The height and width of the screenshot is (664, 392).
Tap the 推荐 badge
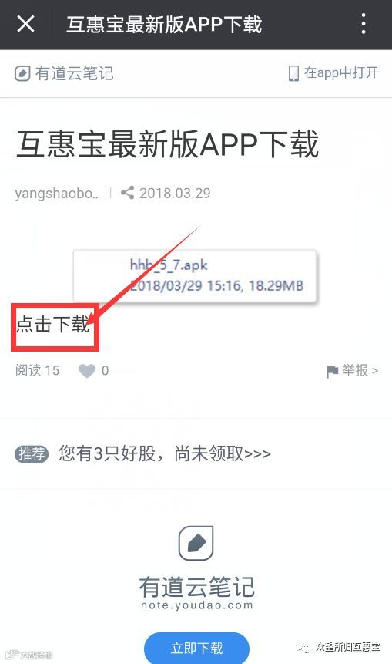[32, 454]
